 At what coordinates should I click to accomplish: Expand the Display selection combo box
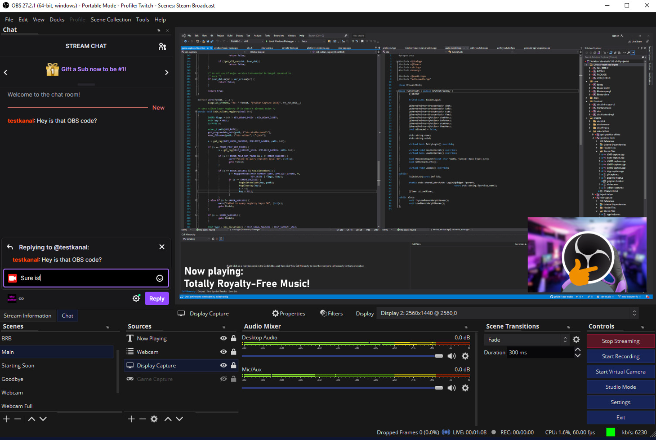click(x=508, y=313)
